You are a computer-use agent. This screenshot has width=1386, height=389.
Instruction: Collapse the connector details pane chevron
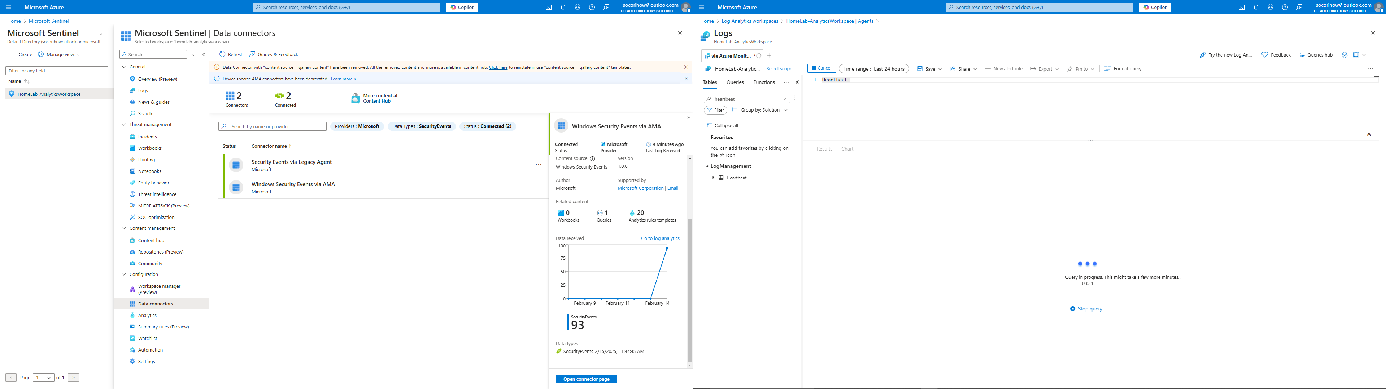(x=688, y=118)
